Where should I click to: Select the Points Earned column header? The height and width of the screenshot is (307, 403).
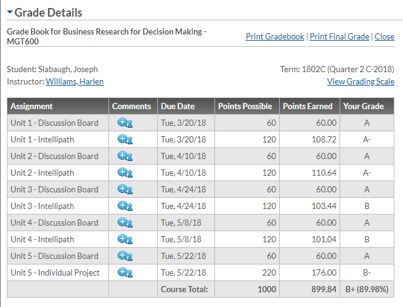[307, 106]
